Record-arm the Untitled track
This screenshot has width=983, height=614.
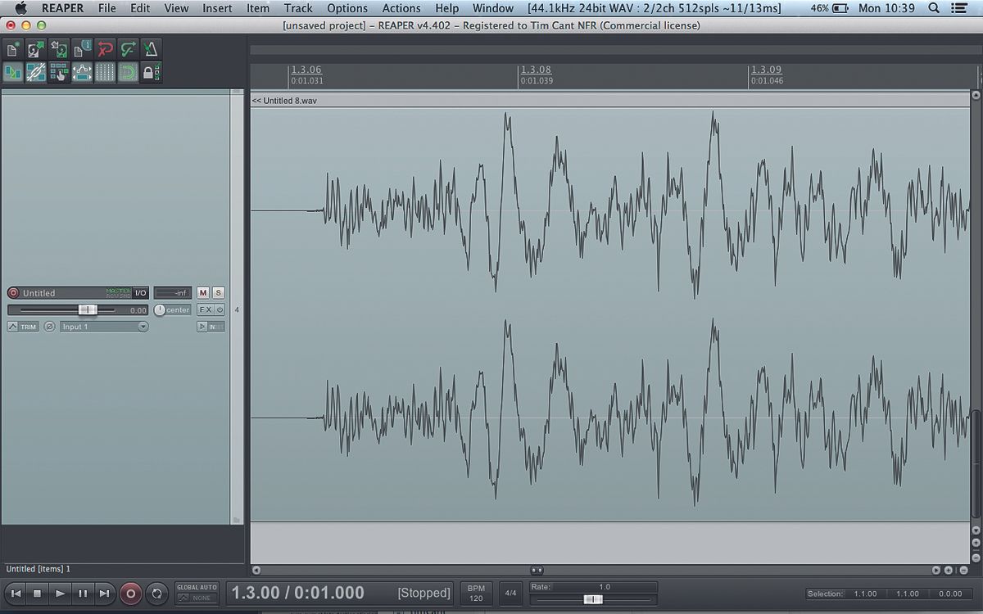13,292
